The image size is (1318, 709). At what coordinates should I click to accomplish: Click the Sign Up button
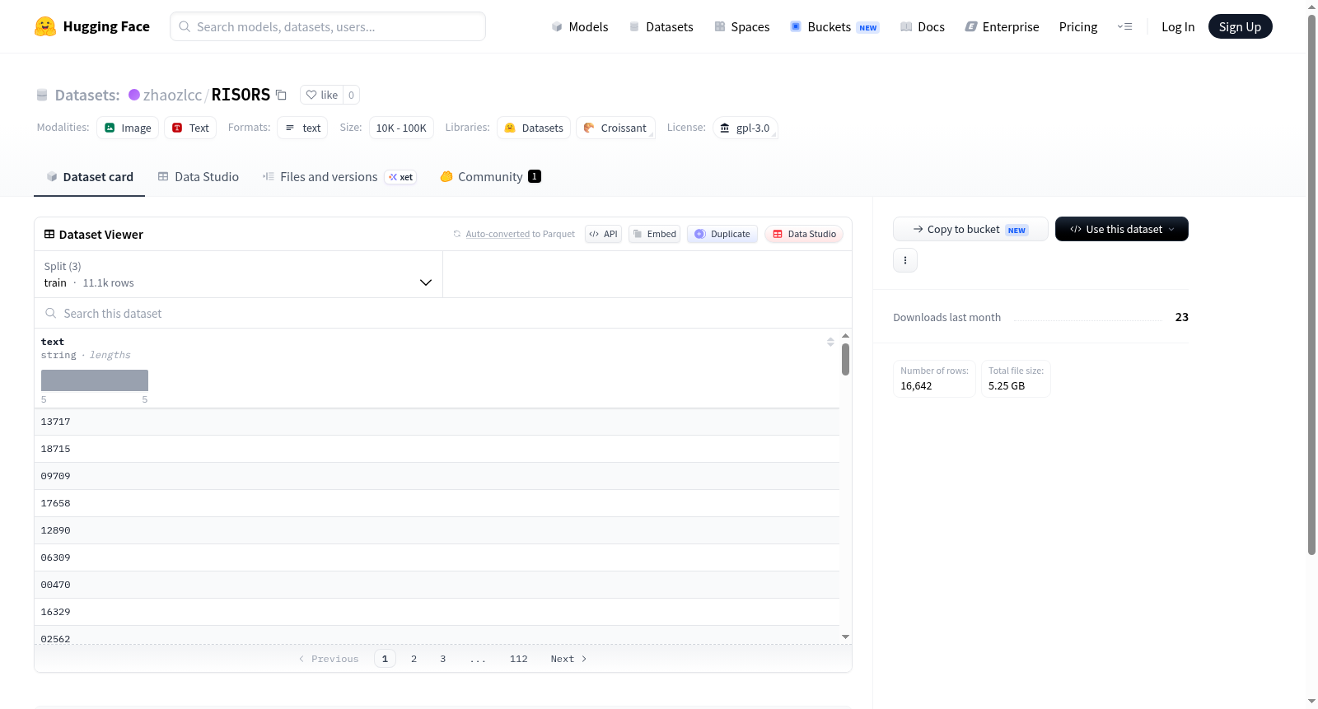(x=1240, y=26)
